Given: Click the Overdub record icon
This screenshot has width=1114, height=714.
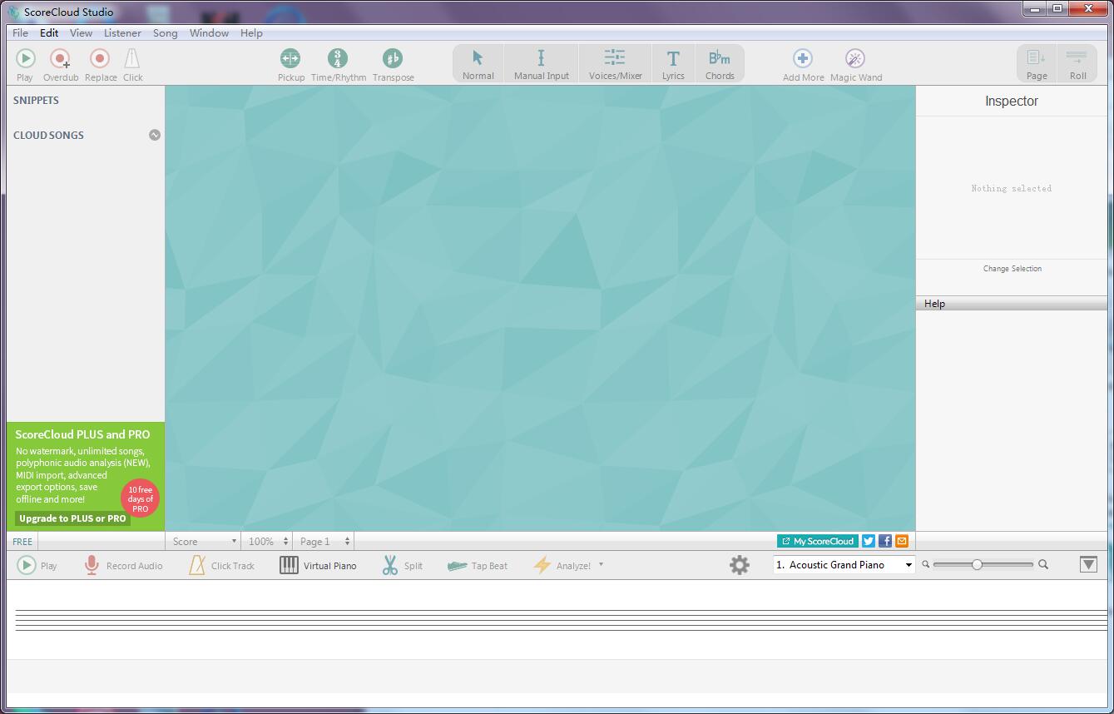Looking at the screenshot, I should pyautogui.click(x=60, y=59).
